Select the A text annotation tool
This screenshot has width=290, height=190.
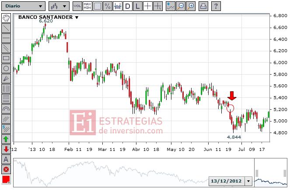point(6,159)
